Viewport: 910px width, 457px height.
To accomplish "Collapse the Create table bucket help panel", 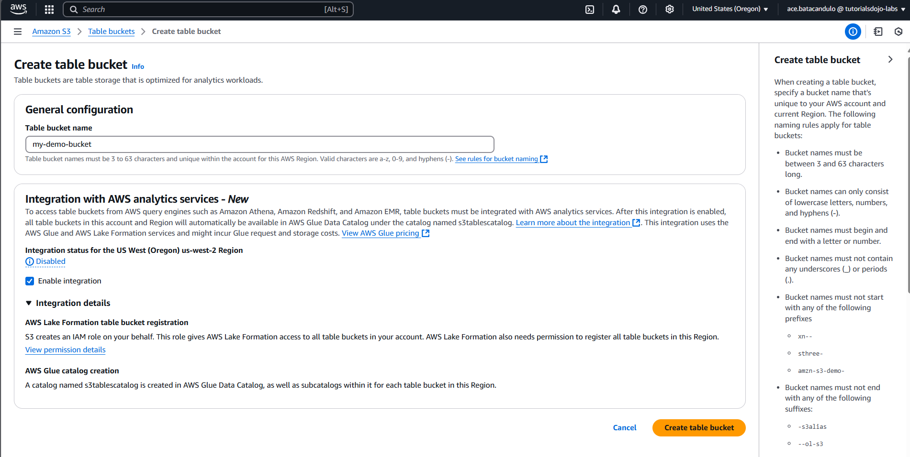I will click(x=890, y=59).
